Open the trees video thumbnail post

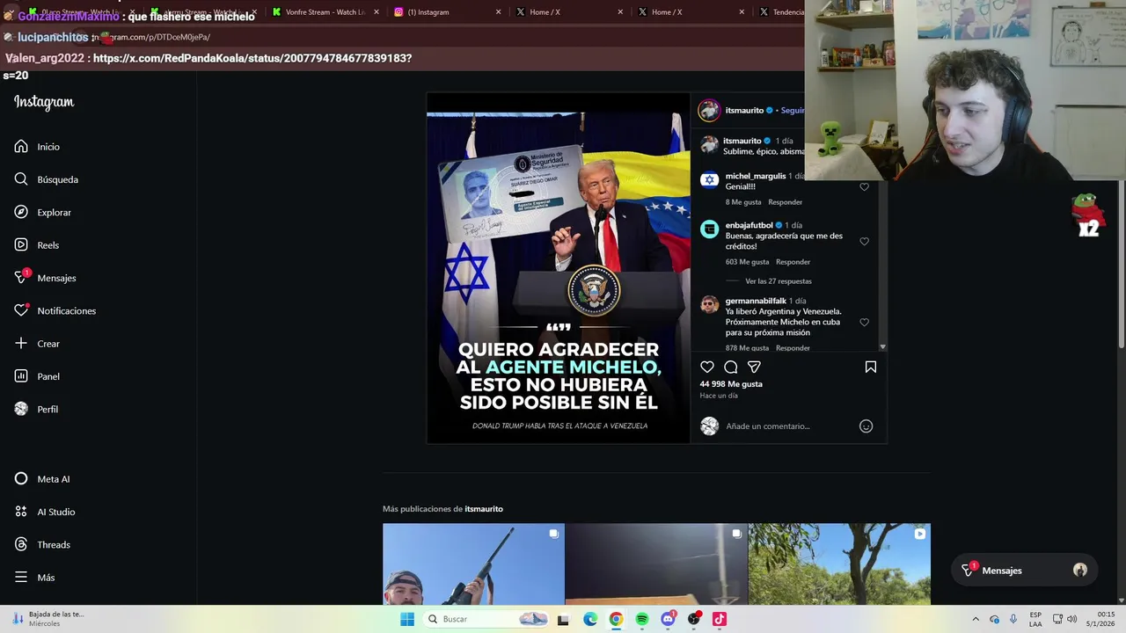(x=839, y=564)
